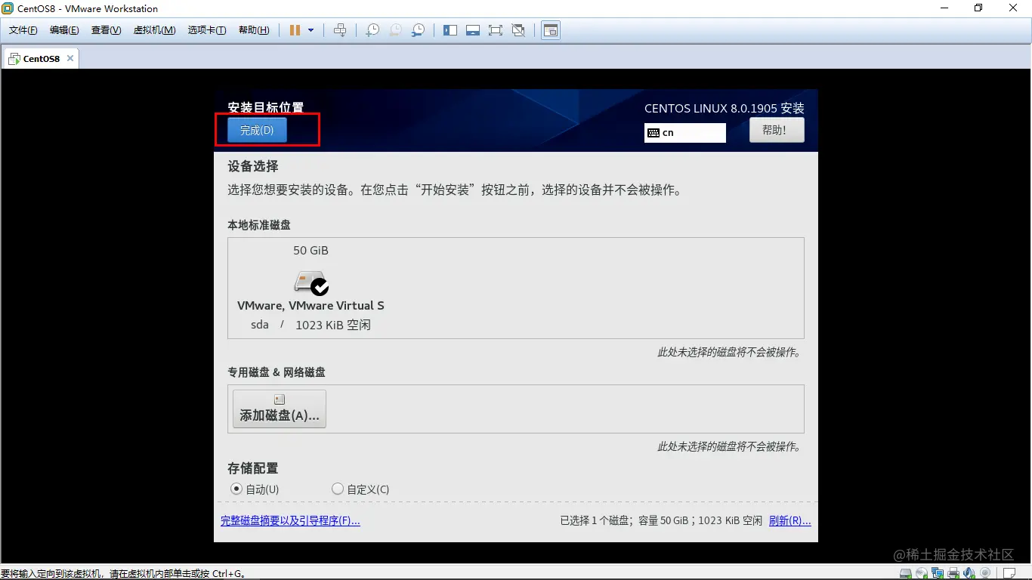Take a snapshot with the clock-plus icon
This screenshot has height=580, width=1032.
click(x=372, y=30)
